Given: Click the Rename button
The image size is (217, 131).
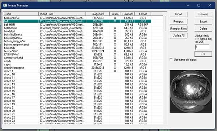Looking at the screenshot, I should [x=203, y=14].
